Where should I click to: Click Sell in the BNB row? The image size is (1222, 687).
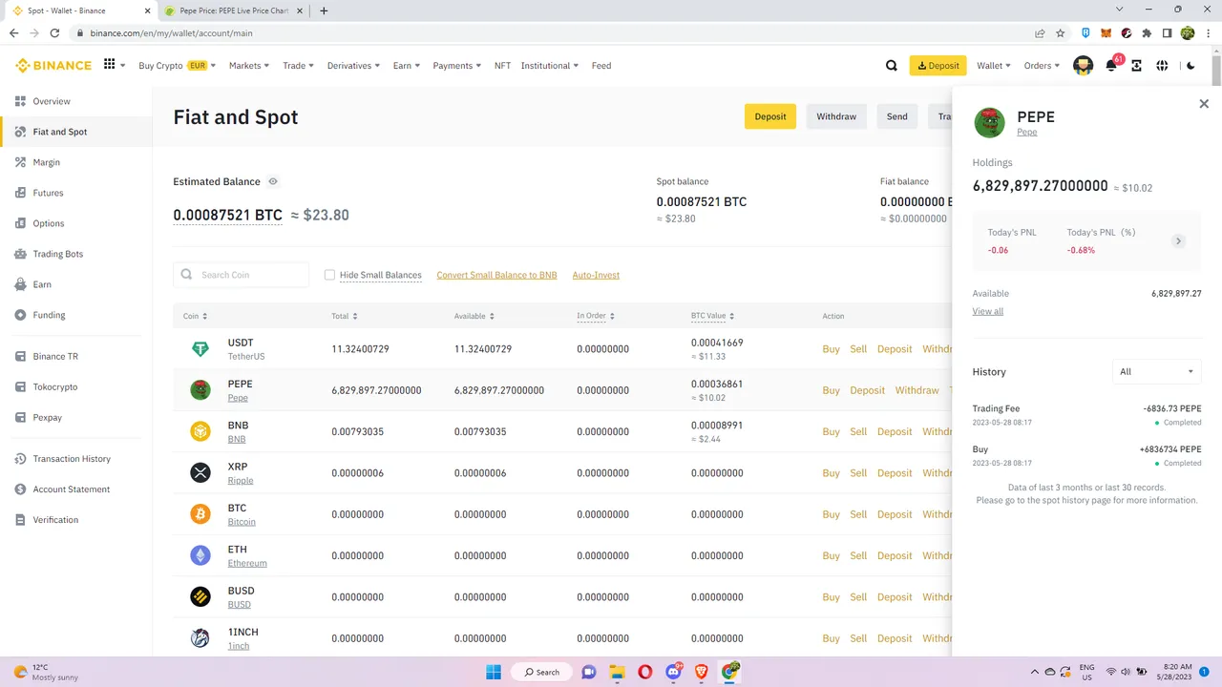[858, 432]
